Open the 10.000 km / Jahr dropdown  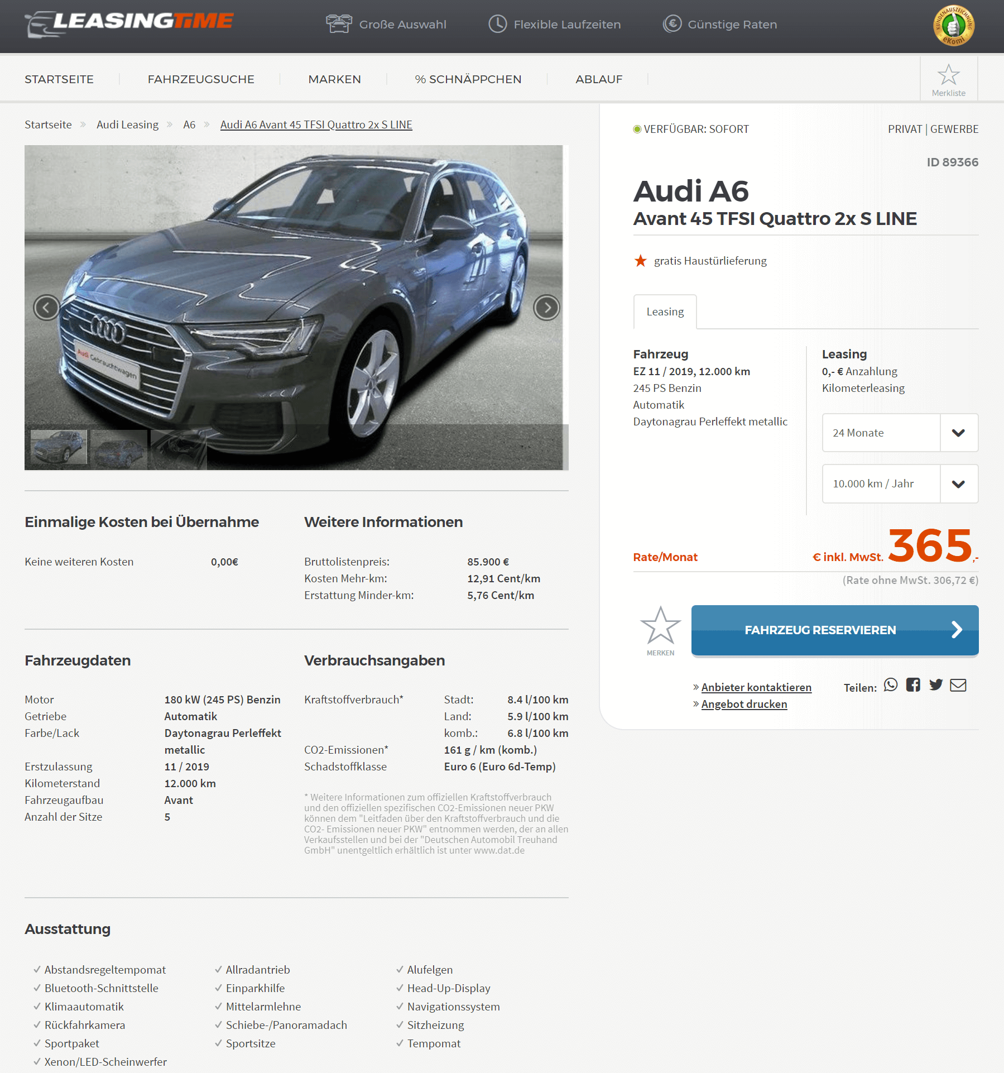pyautogui.click(x=900, y=484)
